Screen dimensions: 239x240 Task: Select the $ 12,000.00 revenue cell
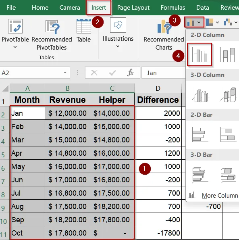tap(67, 113)
